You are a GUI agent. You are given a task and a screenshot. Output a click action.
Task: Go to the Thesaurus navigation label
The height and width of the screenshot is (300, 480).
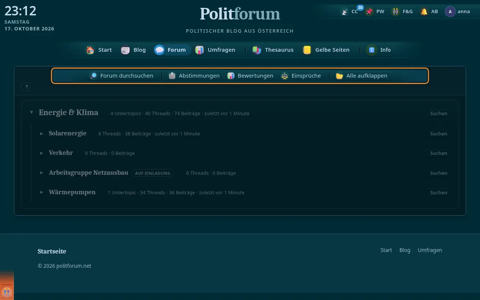pyautogui.click(x=279, y=50)
